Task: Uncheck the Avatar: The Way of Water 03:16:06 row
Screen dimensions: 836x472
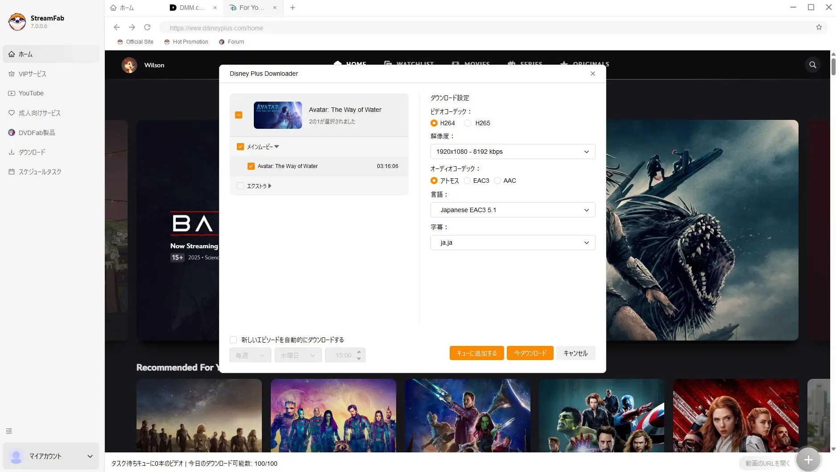Action: [x=251, y=166]
